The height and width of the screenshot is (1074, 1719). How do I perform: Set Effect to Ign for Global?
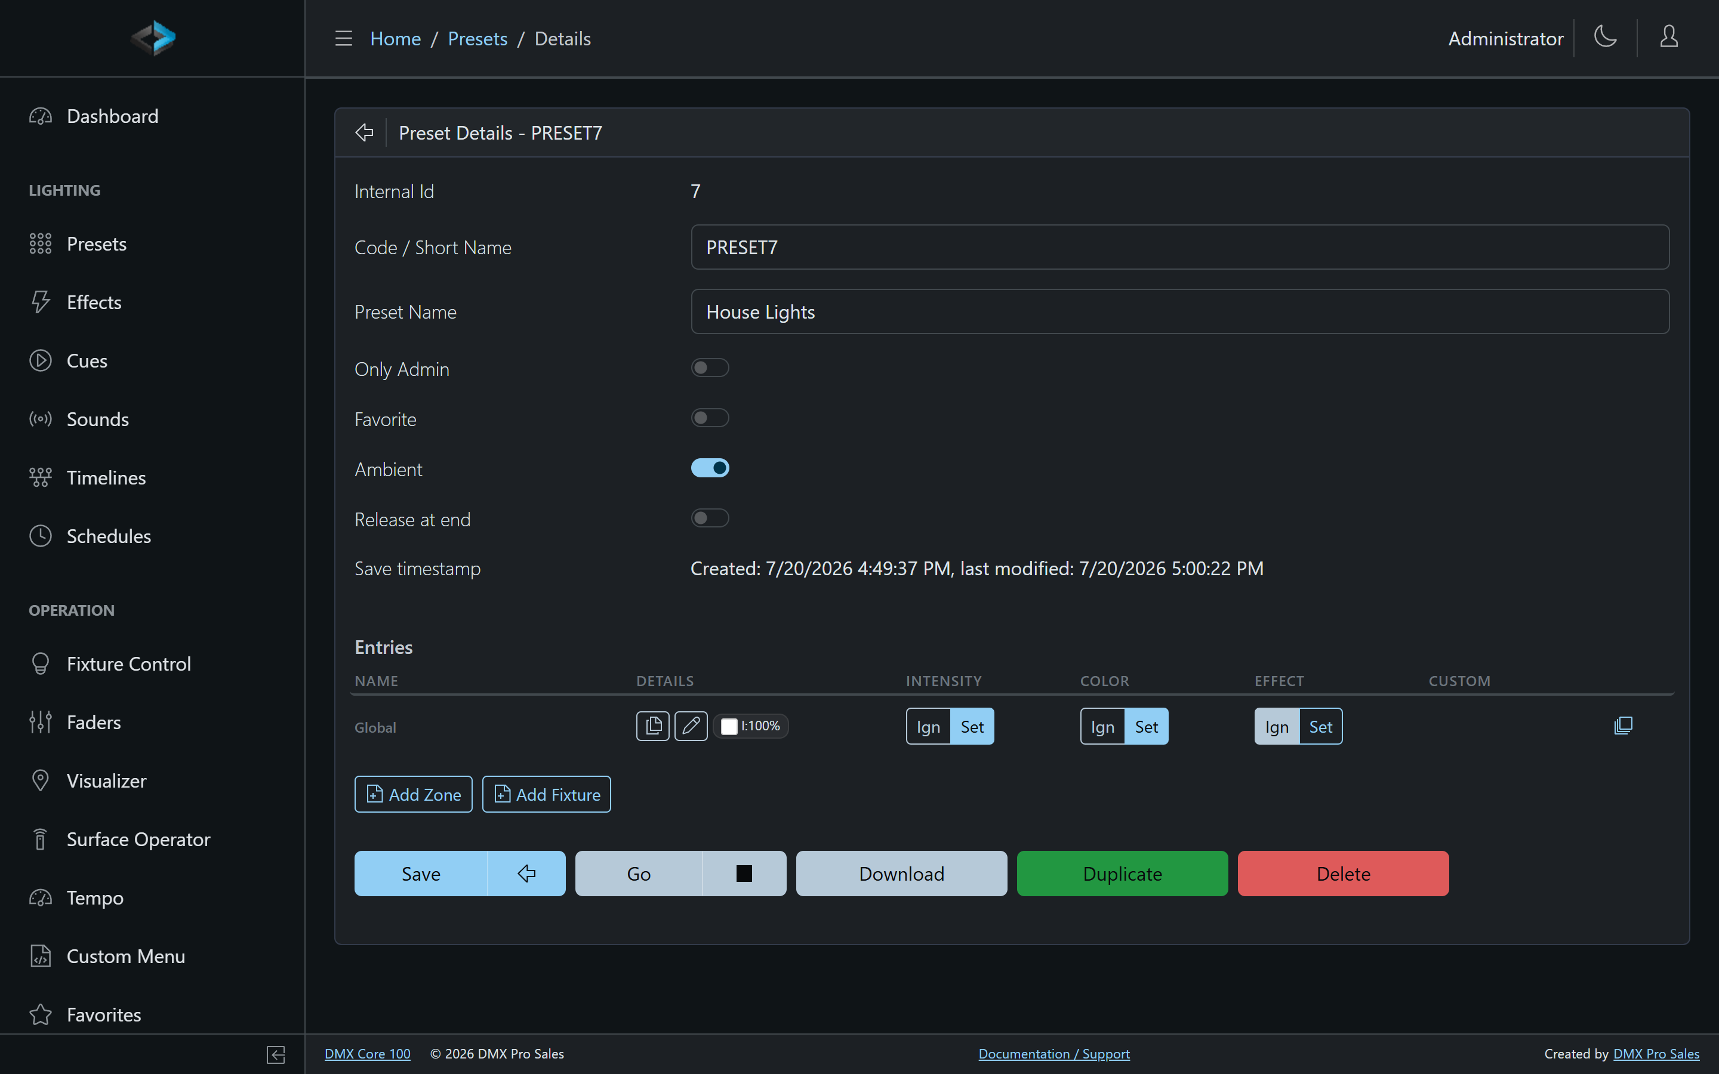[x=1277, y=727]
